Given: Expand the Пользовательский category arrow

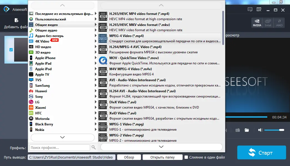Looking at the screenshot, I should [x=96, y=19].
